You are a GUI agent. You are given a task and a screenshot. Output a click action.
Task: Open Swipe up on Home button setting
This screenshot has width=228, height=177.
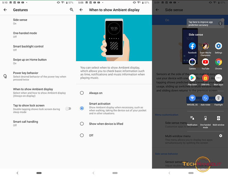[x=38, y=61]
